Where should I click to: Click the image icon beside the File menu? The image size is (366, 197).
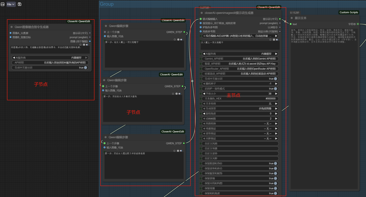(3, 4)
